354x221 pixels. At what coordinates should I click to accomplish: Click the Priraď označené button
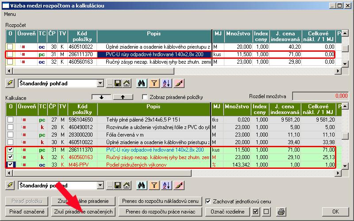coord(27,212)
